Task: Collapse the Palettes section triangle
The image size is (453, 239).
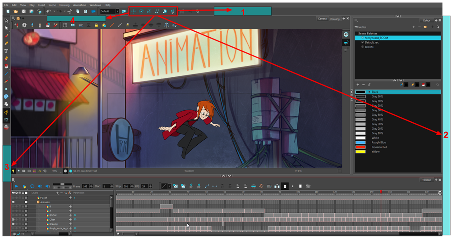Action: pyautogui.click(x=356, y=27)
